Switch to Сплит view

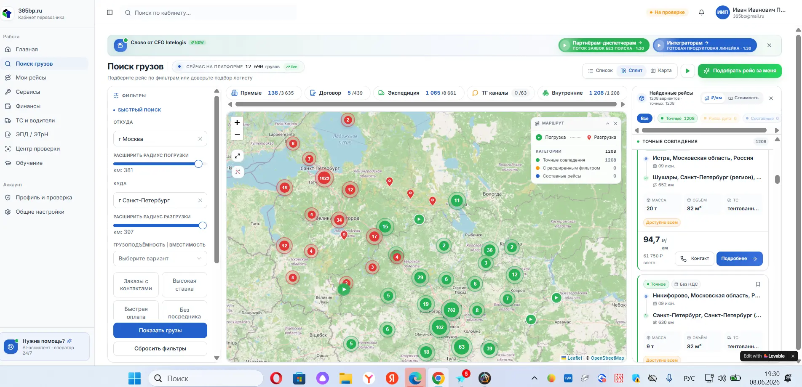631,71
